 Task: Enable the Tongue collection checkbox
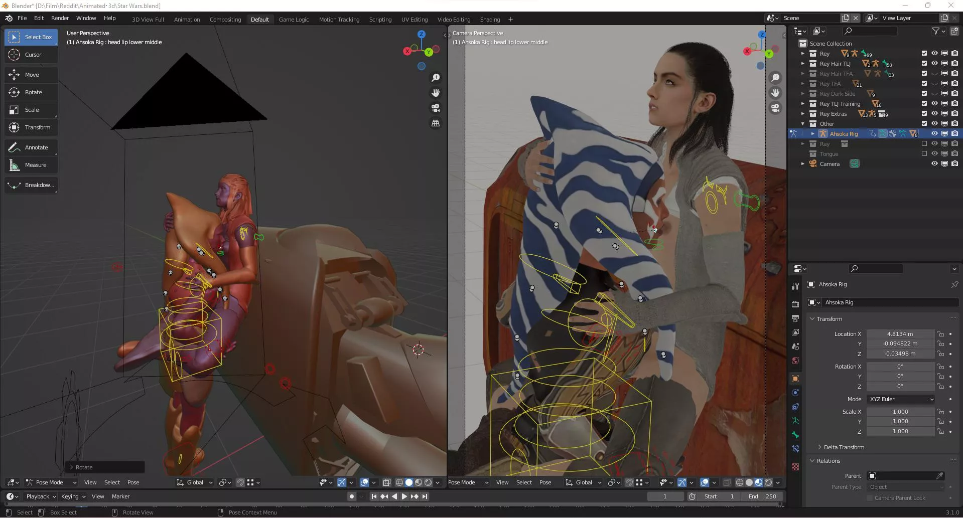point(924,153)
